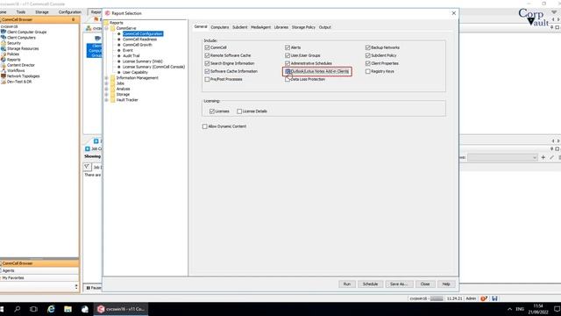Expand the Storage folder in Reports tree
Image resolution: width=561 pixels, height=316 pixels.
(x=106, y=94)
